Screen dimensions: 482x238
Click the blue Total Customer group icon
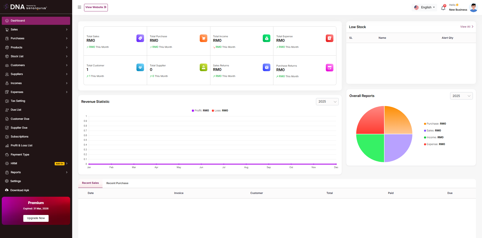tap(140, 67)
